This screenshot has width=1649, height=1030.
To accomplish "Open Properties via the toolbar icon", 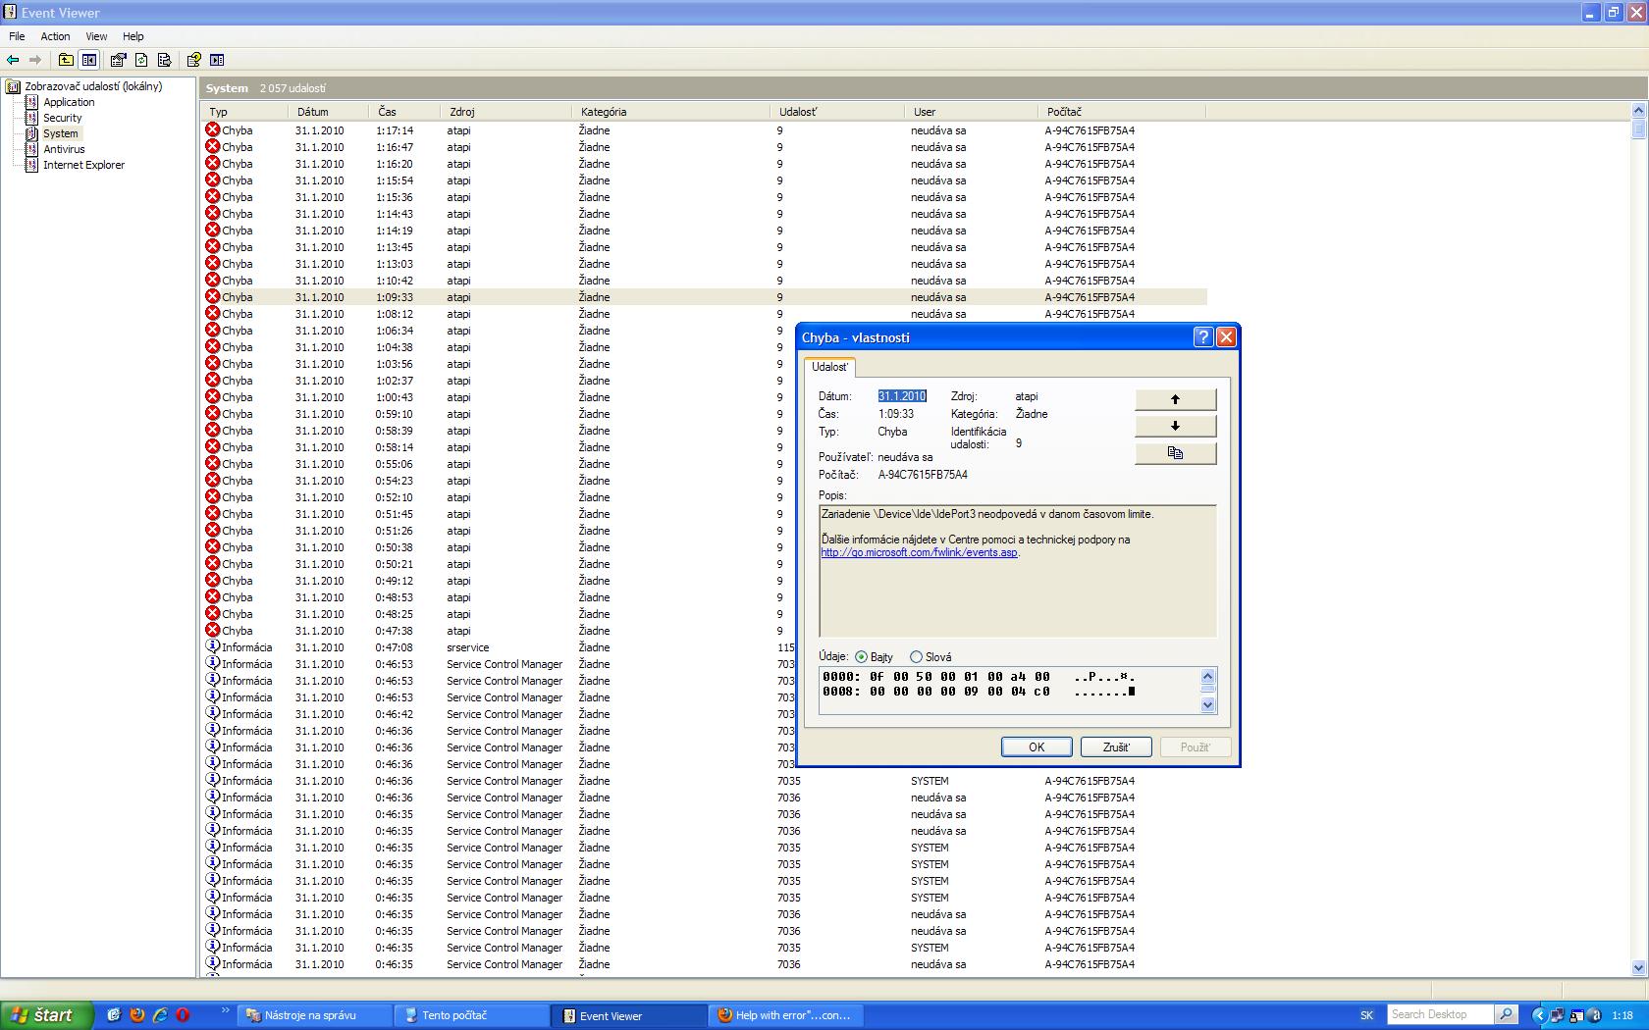I will click(118, 60).
